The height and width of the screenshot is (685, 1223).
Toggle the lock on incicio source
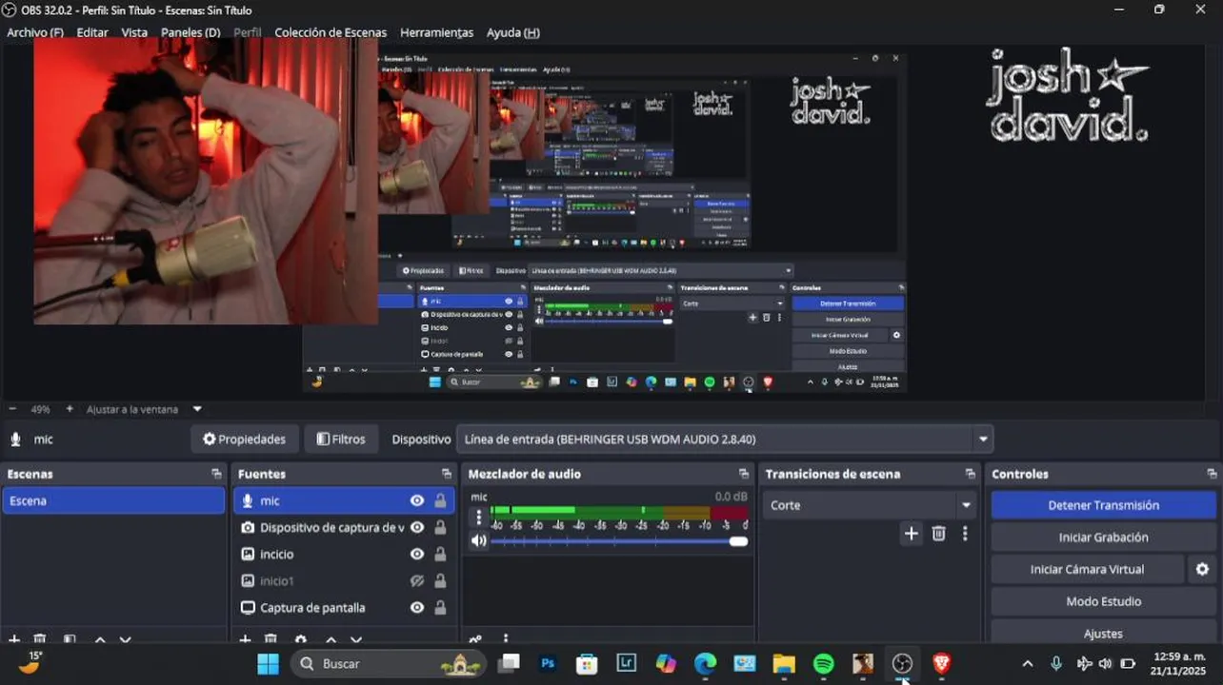(440, 554)
